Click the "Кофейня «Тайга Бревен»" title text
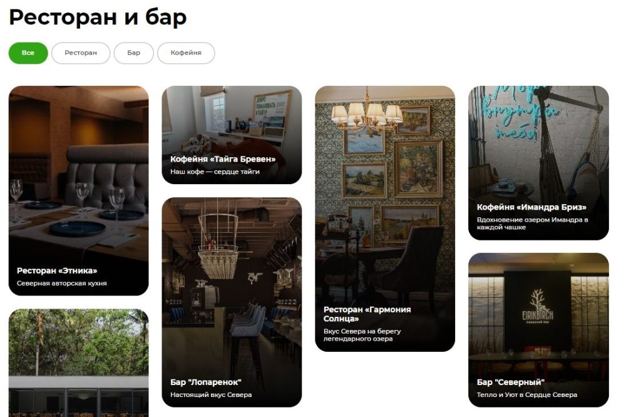Viewport: 641px width, 417px height. click(x=223, y=159)
